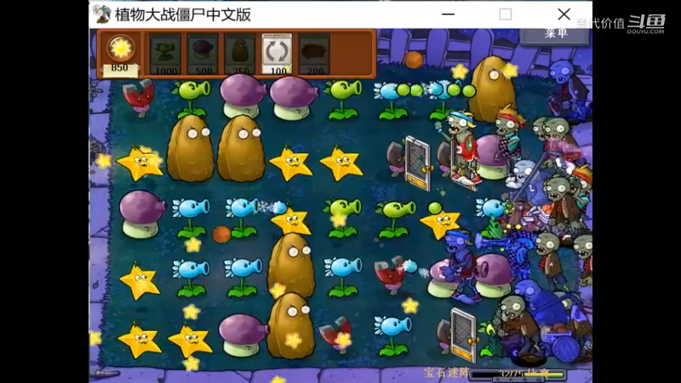
Task: Select the leftmost Peashooter in the top row
Action: [x=192, y=99]
